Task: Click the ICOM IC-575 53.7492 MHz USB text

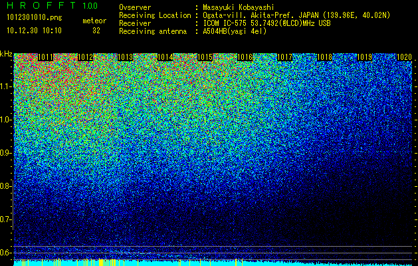Action: coord(267,23)
